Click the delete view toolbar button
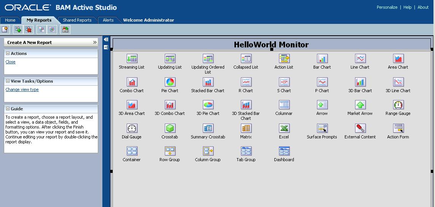 (x=29, y=30)
